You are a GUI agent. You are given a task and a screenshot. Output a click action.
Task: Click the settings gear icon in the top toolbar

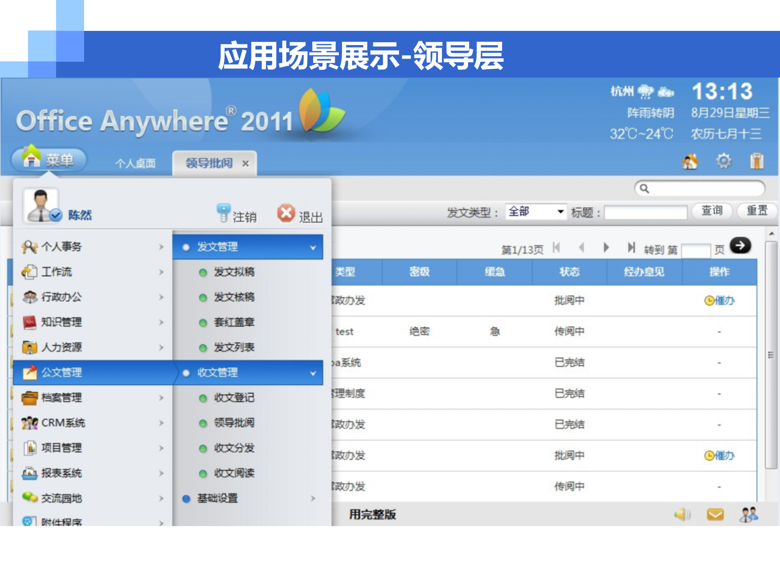pyautogui.click(x=724, y=161)
